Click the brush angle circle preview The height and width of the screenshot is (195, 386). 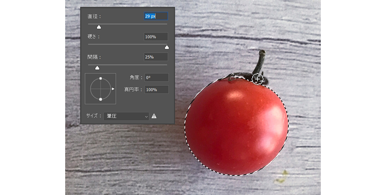coord(101,89)
